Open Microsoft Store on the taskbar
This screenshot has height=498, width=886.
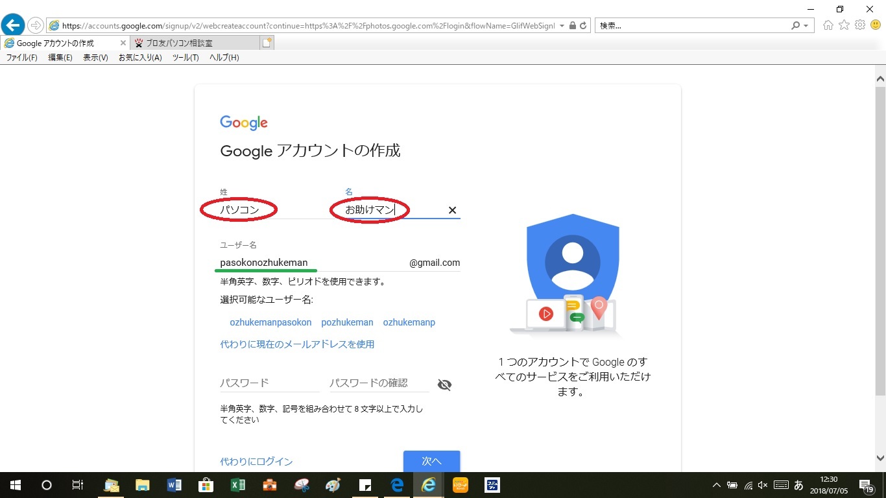(x=206, y=485)
